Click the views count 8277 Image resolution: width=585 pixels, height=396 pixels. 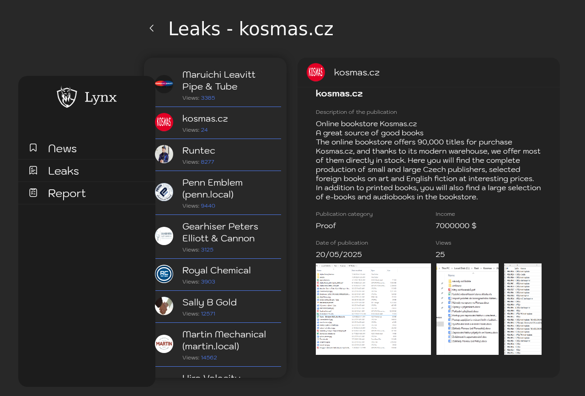click(x=207, y=162)
